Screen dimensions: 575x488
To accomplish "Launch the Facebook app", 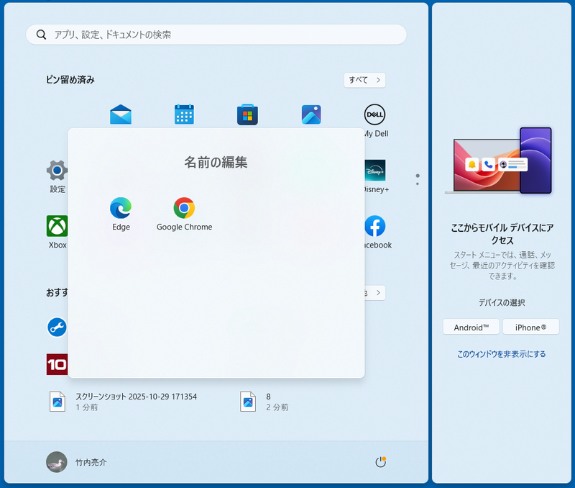I will click(375, 226).
